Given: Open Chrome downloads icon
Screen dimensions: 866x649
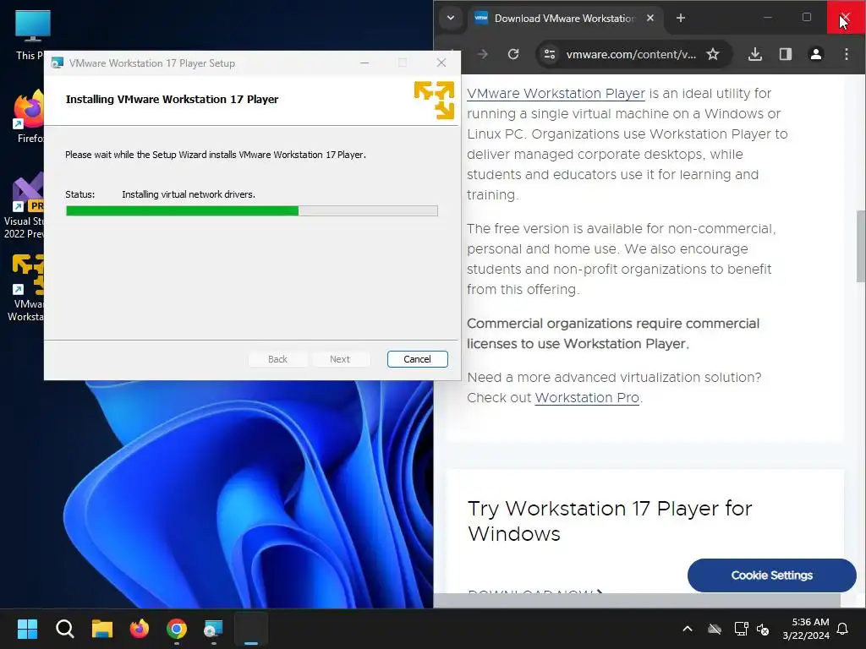Looking at the screenshot, I should coord(755,54).
